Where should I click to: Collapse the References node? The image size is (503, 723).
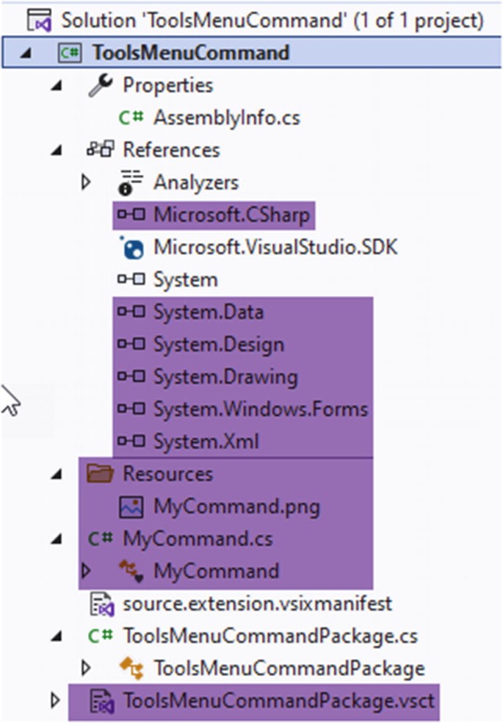57,151
